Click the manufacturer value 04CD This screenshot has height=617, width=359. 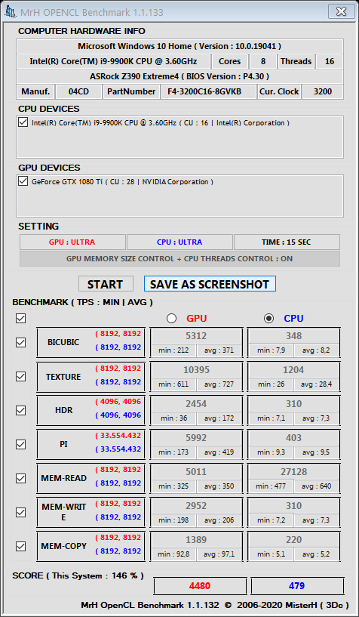[x=78, y=91]
